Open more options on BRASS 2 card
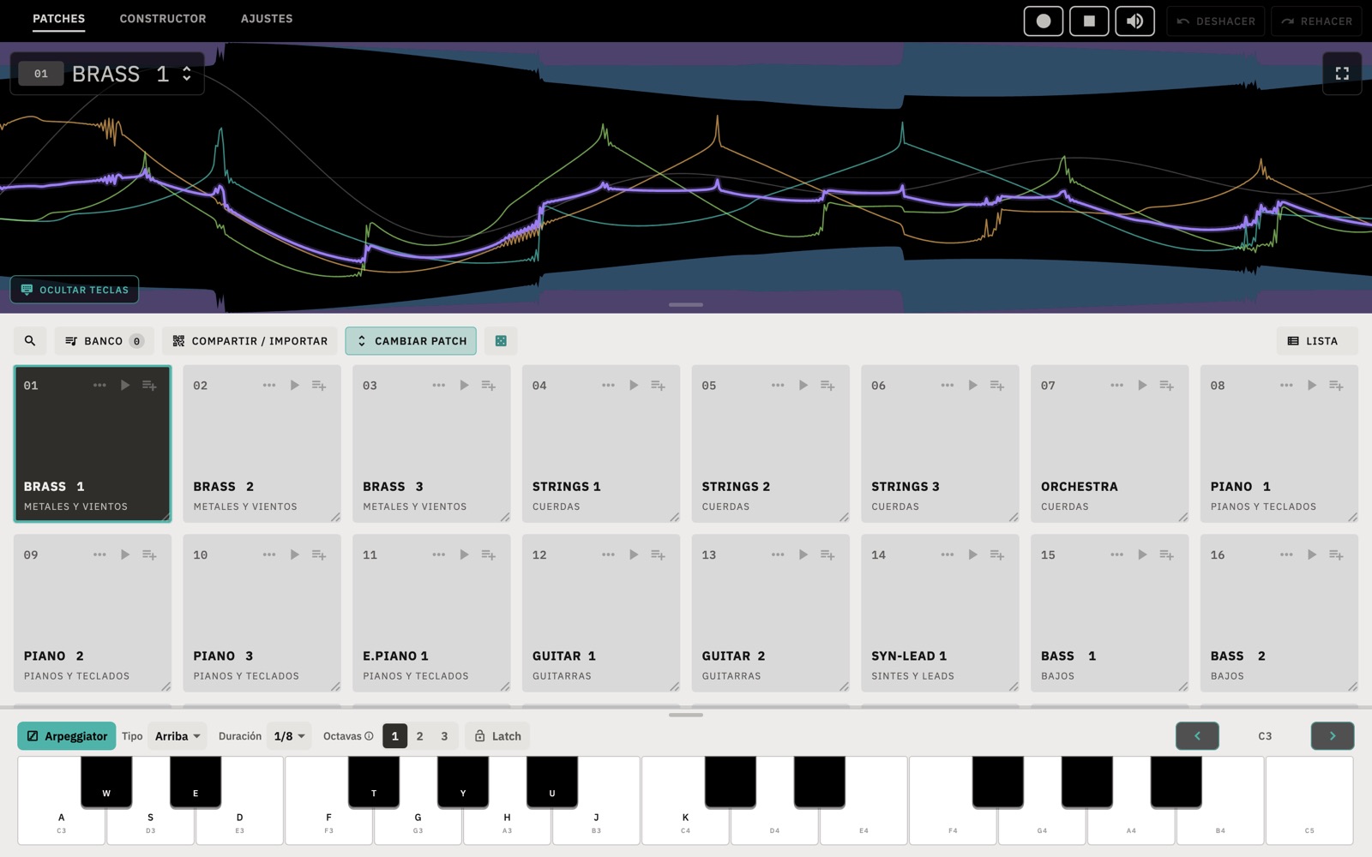The width and height of the screenshot is (1372, 857). click(269, 386)
